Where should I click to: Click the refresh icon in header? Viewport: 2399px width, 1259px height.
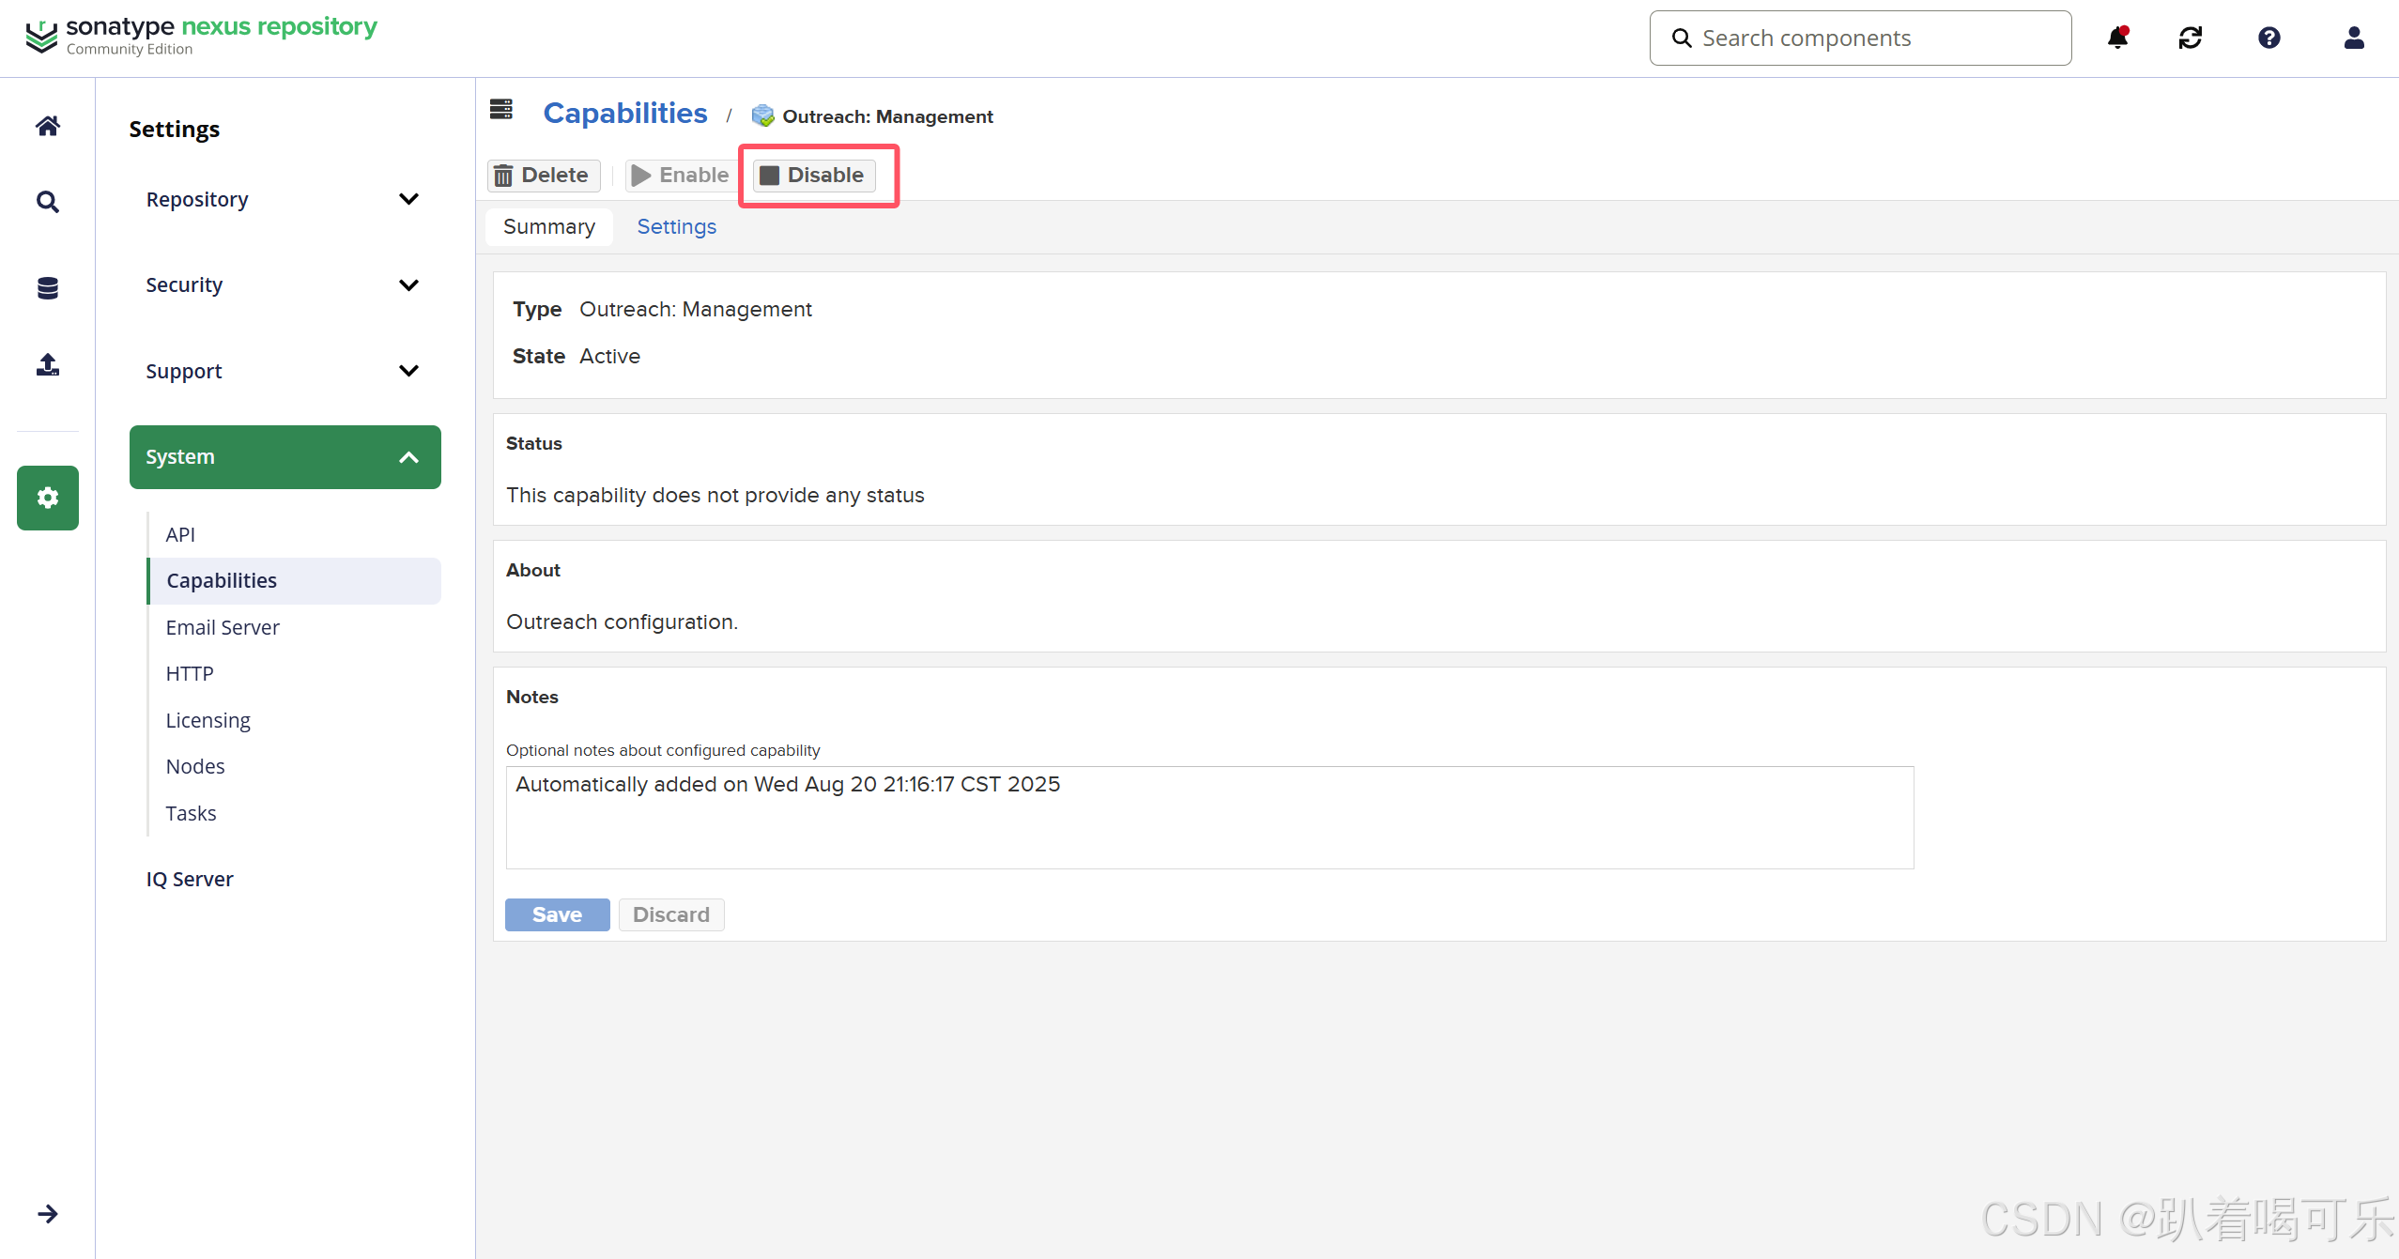2191,38
